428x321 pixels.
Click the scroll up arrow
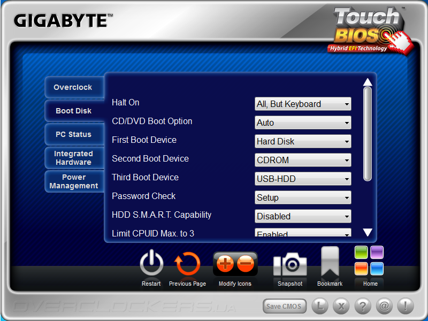pos(368,82)
